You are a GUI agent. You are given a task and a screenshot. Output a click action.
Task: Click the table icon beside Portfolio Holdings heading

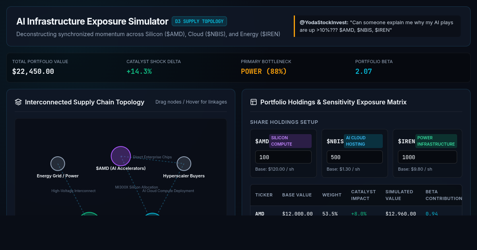254,102
